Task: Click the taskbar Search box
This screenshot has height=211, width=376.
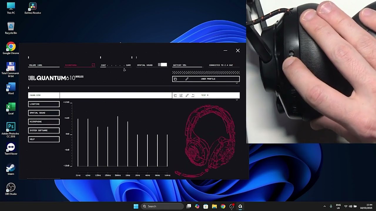Action: tap(162, 206)
